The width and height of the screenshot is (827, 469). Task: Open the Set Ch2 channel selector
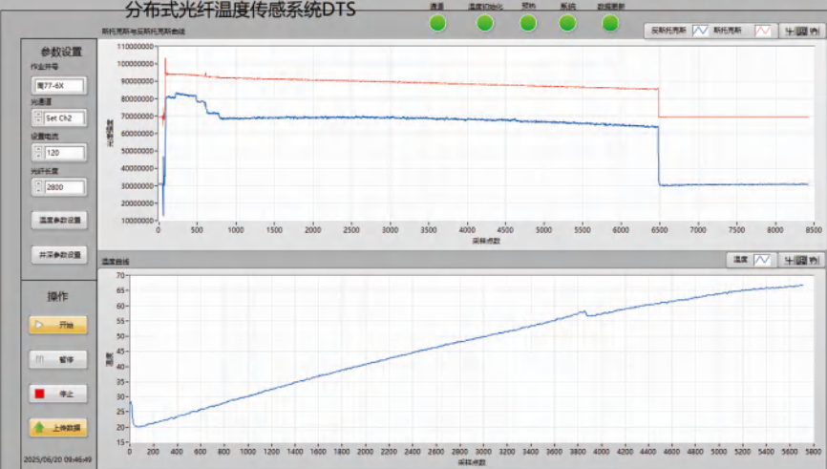coord(64,118)
